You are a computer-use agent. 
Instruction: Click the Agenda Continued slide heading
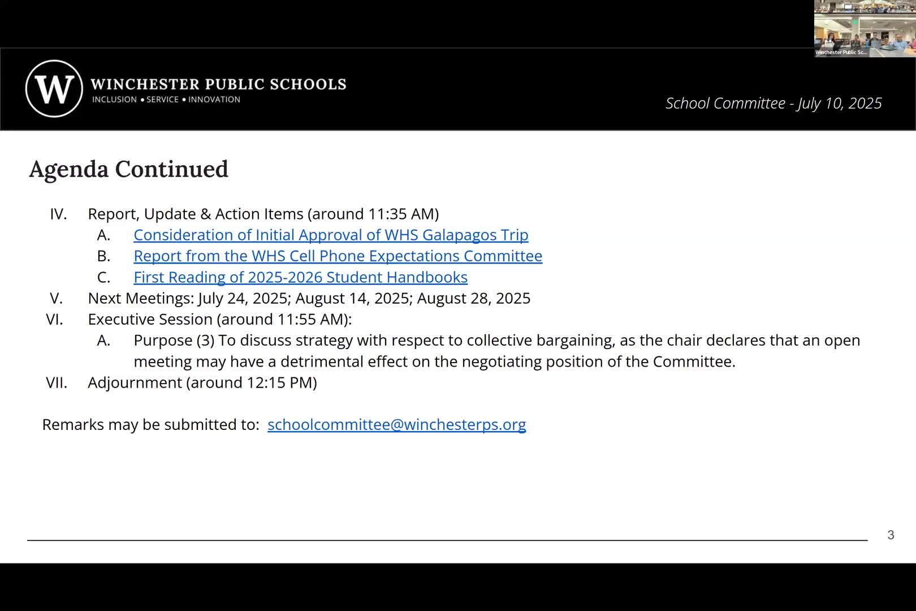point(129,169)
